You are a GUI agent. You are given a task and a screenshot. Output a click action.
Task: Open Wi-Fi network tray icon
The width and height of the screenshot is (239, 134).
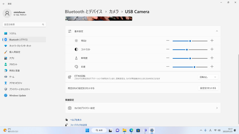[215, 130]
